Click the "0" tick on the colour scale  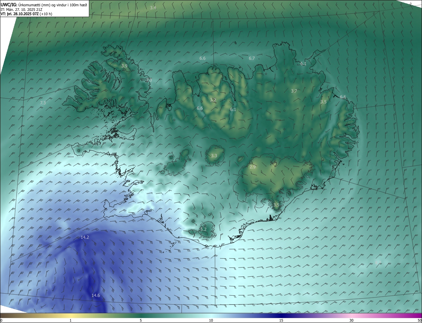coord(1,320)
